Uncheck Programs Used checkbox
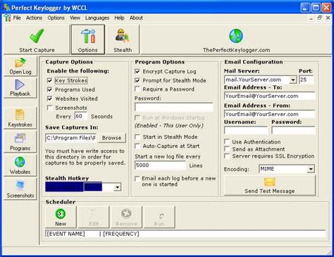 pyautogui.click(x=49, y=89)
